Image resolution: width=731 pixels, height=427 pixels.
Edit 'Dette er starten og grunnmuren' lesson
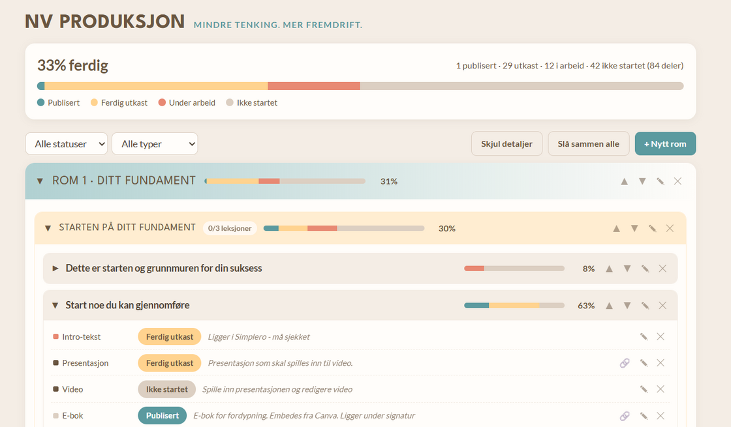click(x=645, y=269)
